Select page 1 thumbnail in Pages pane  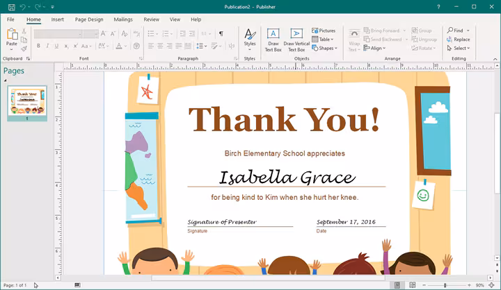click(x=27, y=102)
